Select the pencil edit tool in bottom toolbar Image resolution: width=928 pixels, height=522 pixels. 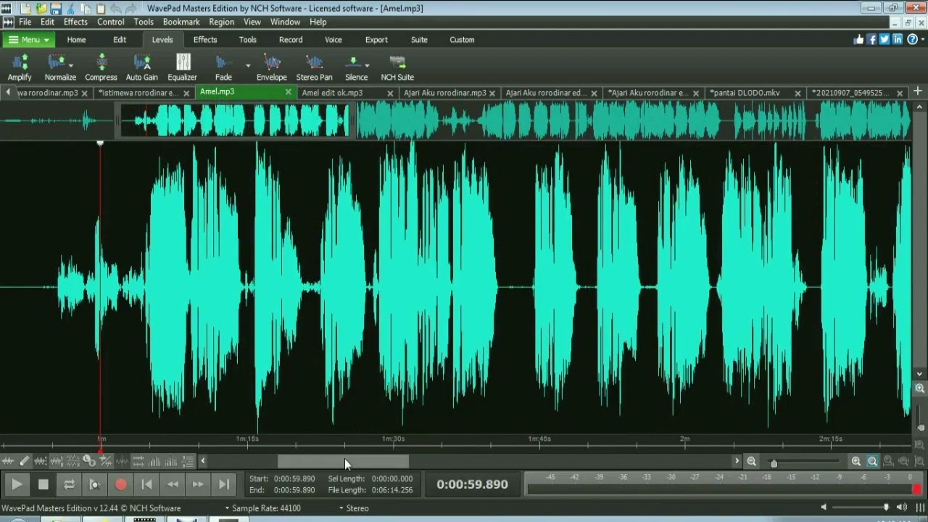click(24, 461)
